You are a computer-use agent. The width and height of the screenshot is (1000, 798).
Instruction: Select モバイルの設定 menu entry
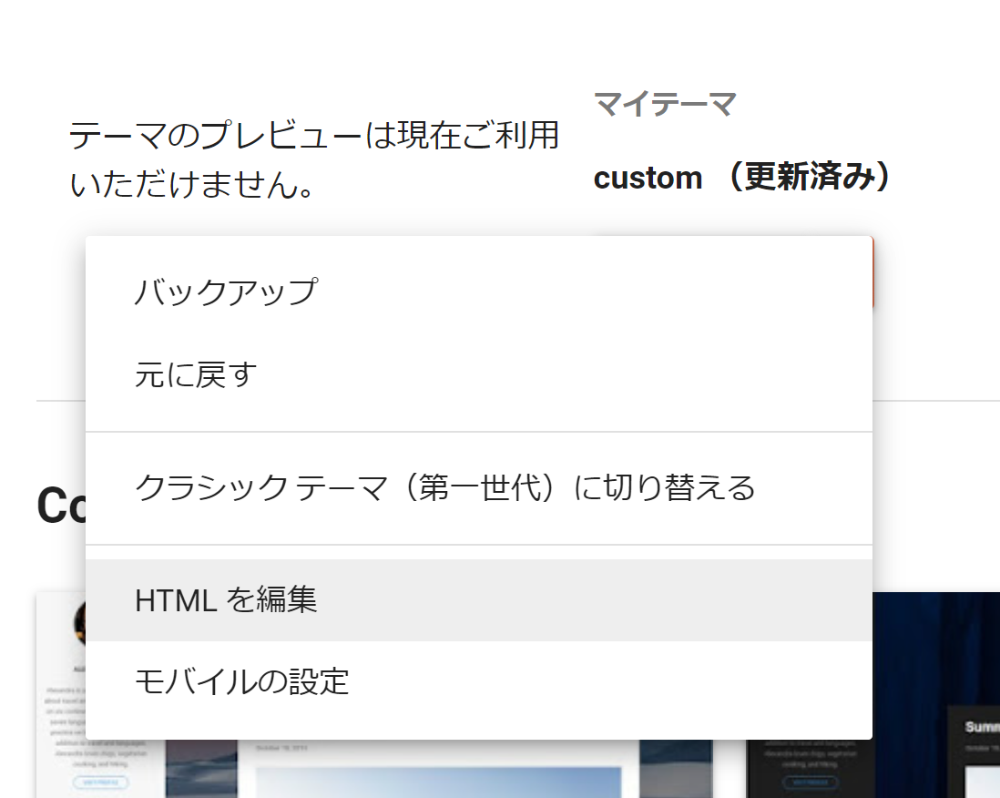point(479,682)
